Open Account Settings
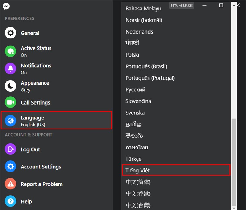This screenshot has width=246, height=210. click(x=41, y=167)
